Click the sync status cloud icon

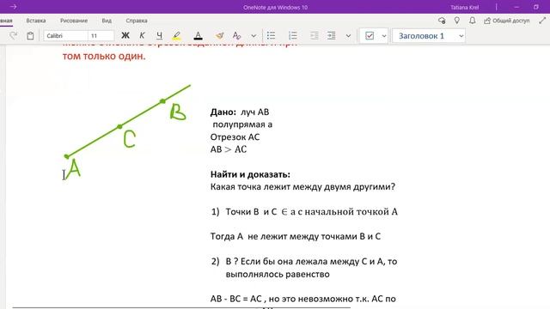(x=442, y=21)
